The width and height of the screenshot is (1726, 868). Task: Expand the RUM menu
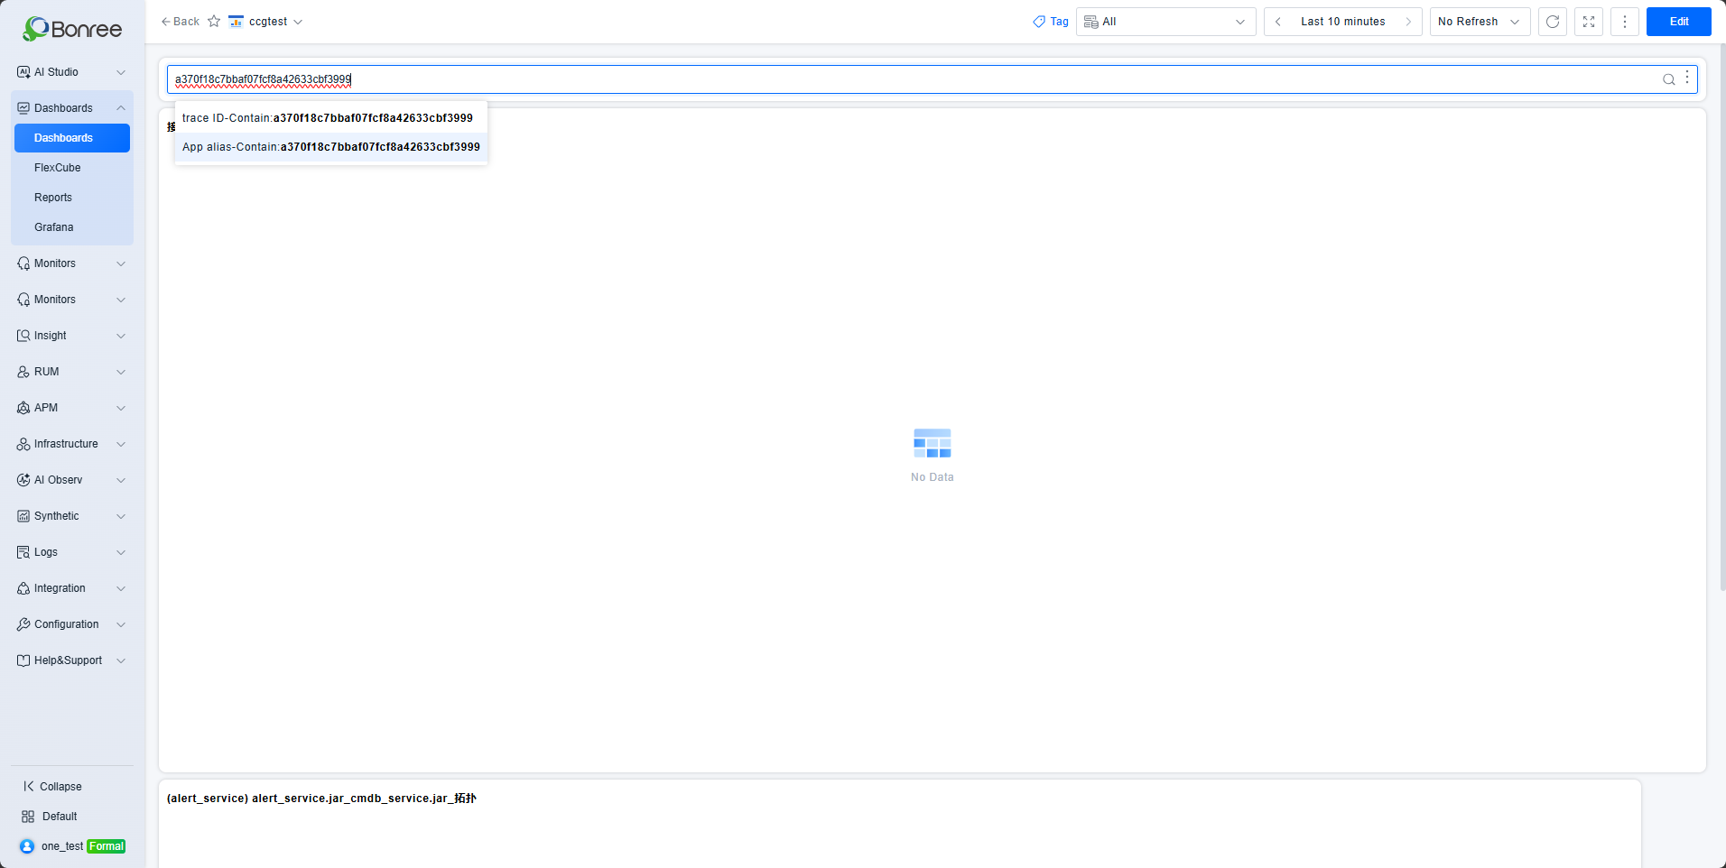click(72, 372)
